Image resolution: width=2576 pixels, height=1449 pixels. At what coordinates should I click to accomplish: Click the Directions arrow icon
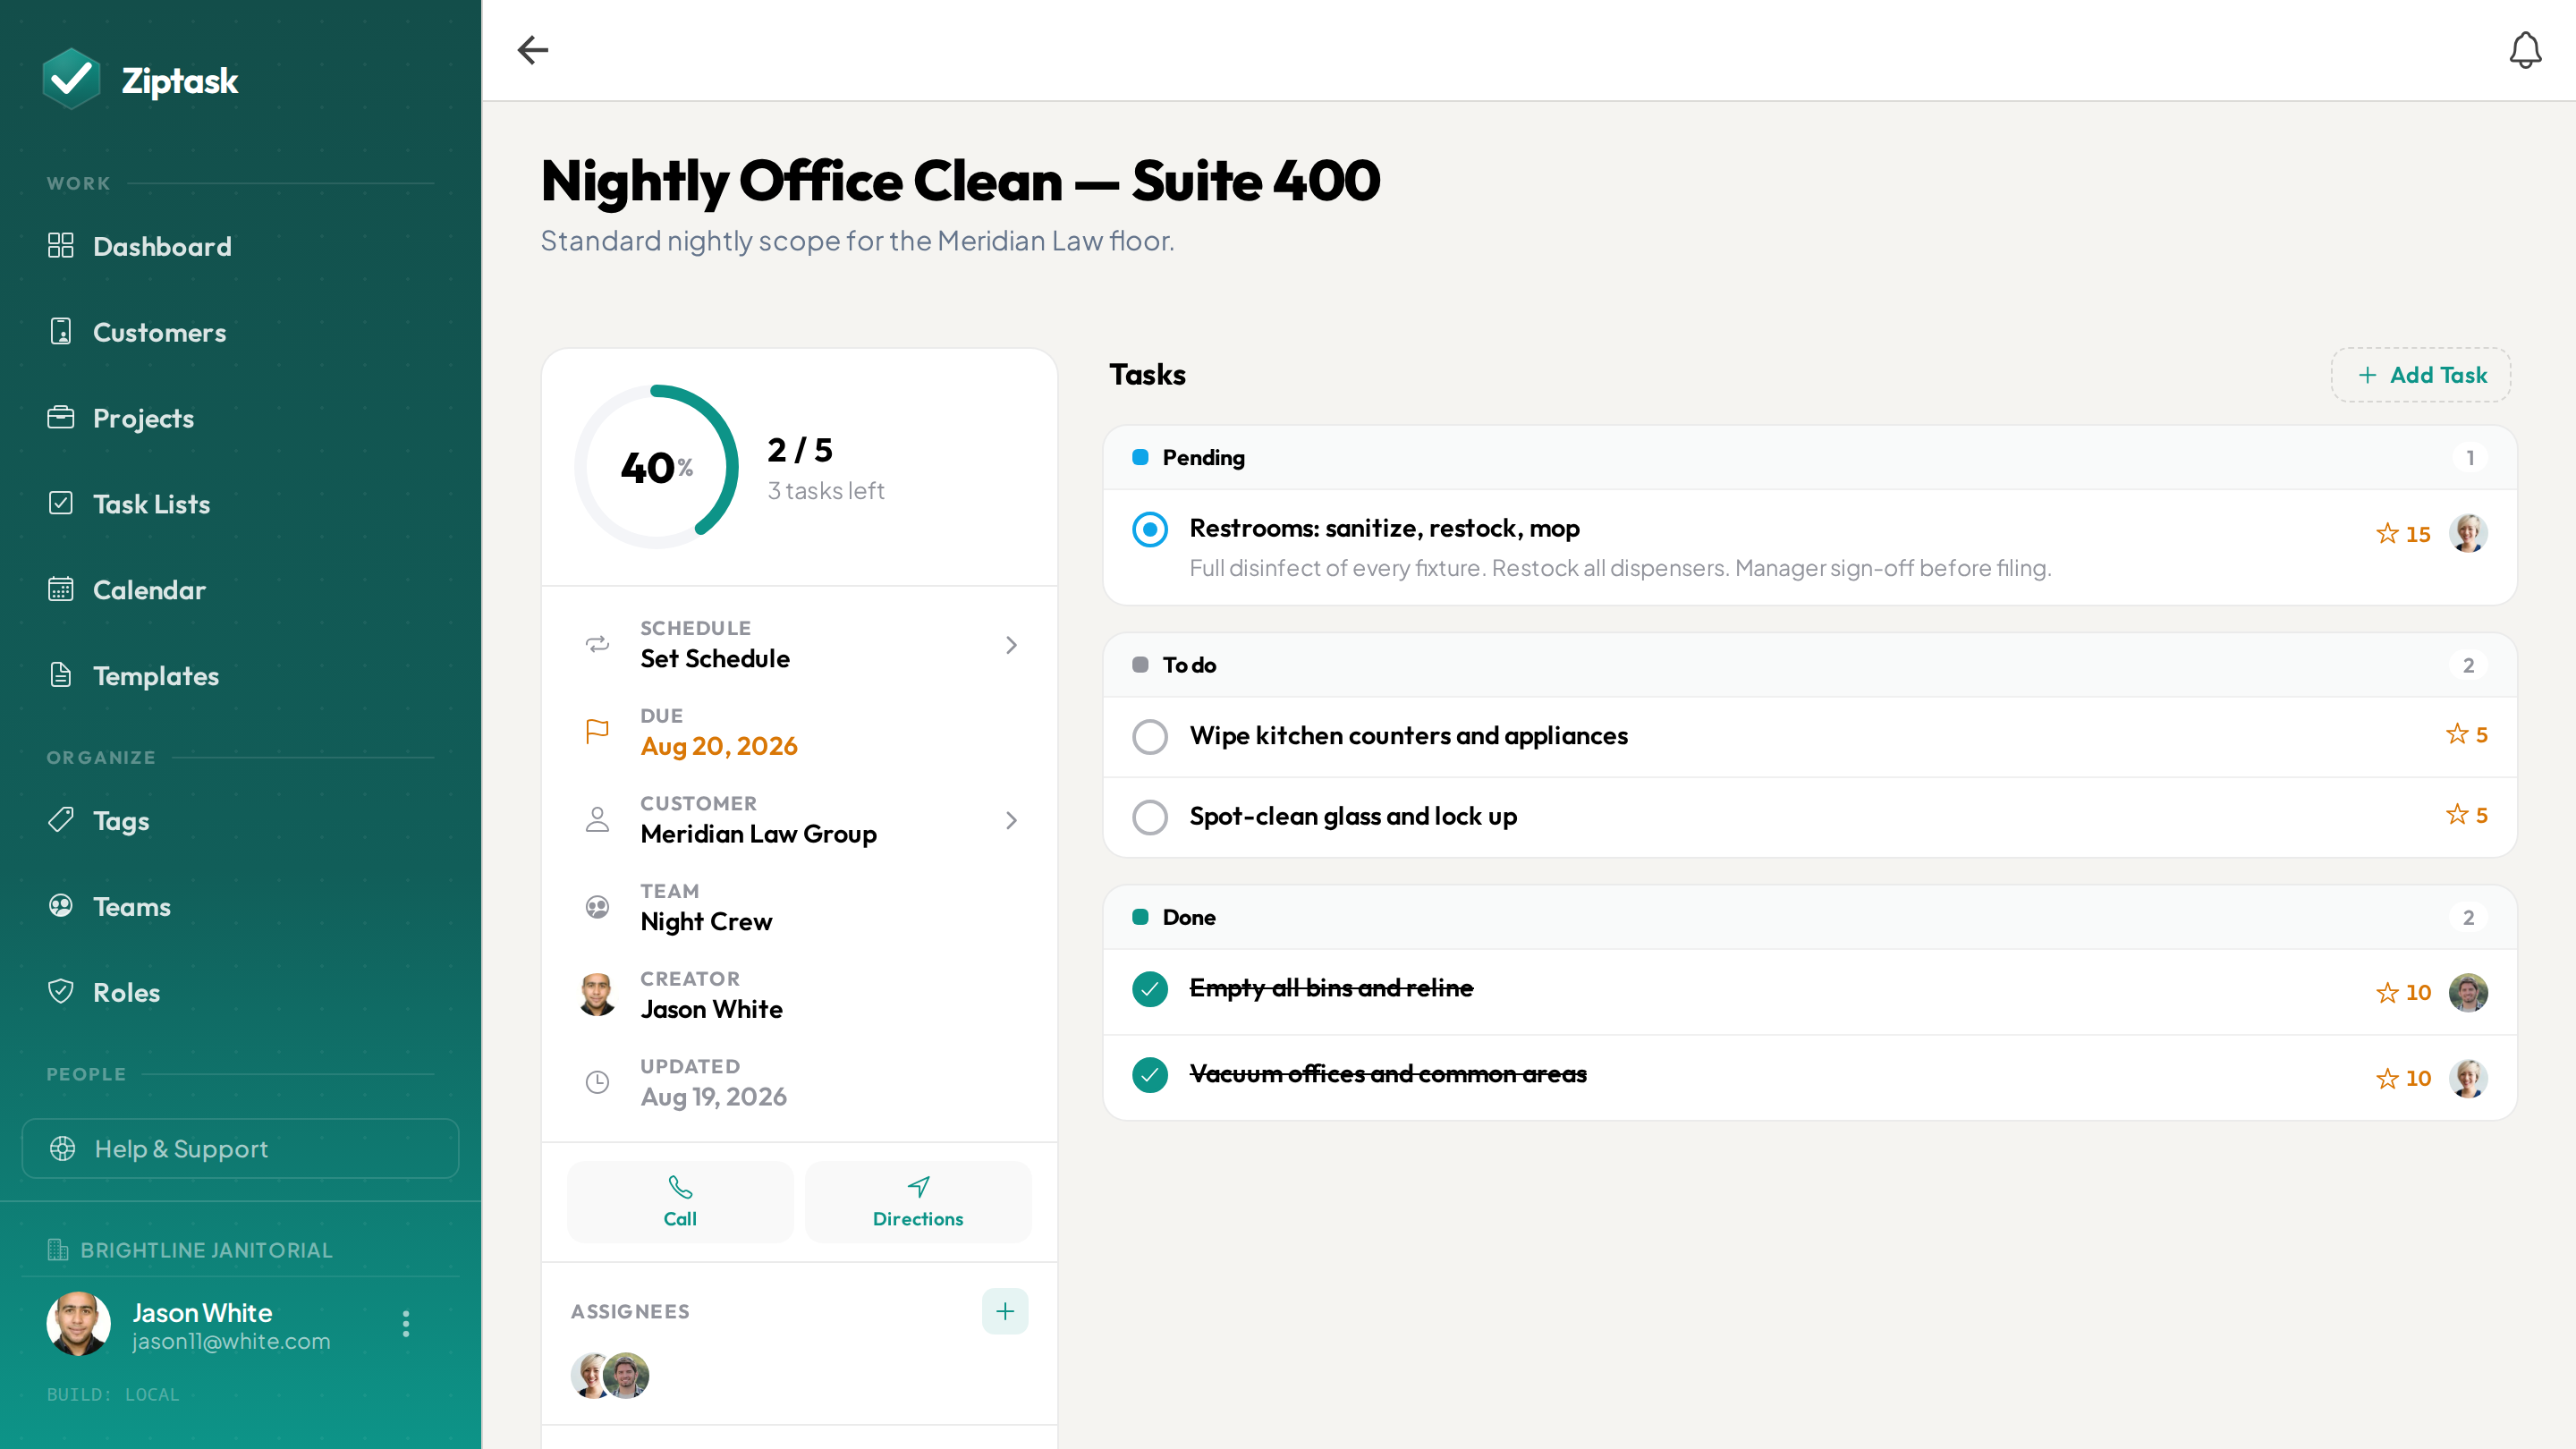918,1187
